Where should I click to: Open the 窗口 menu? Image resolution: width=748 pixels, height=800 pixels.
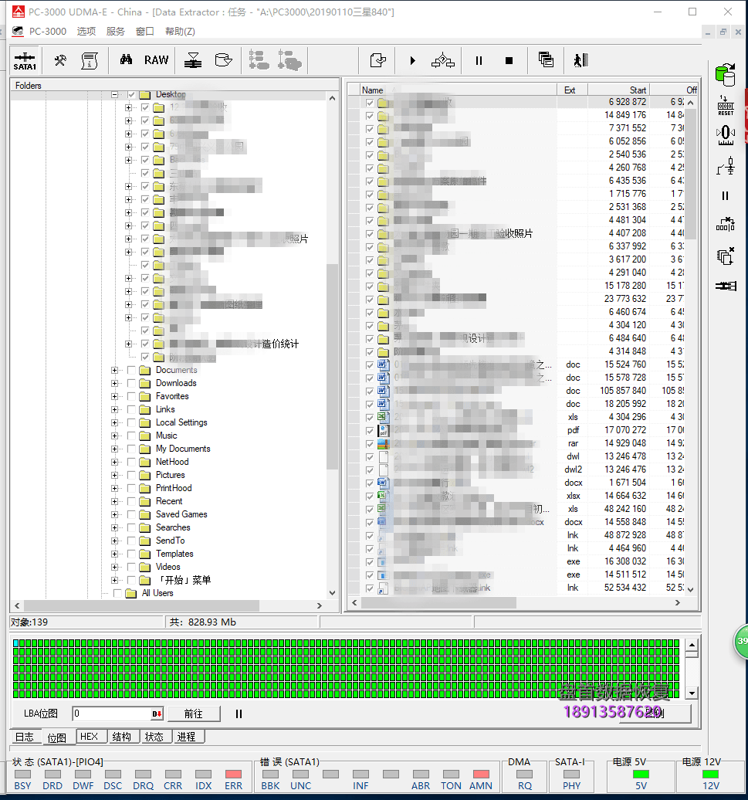pos(145,31)
